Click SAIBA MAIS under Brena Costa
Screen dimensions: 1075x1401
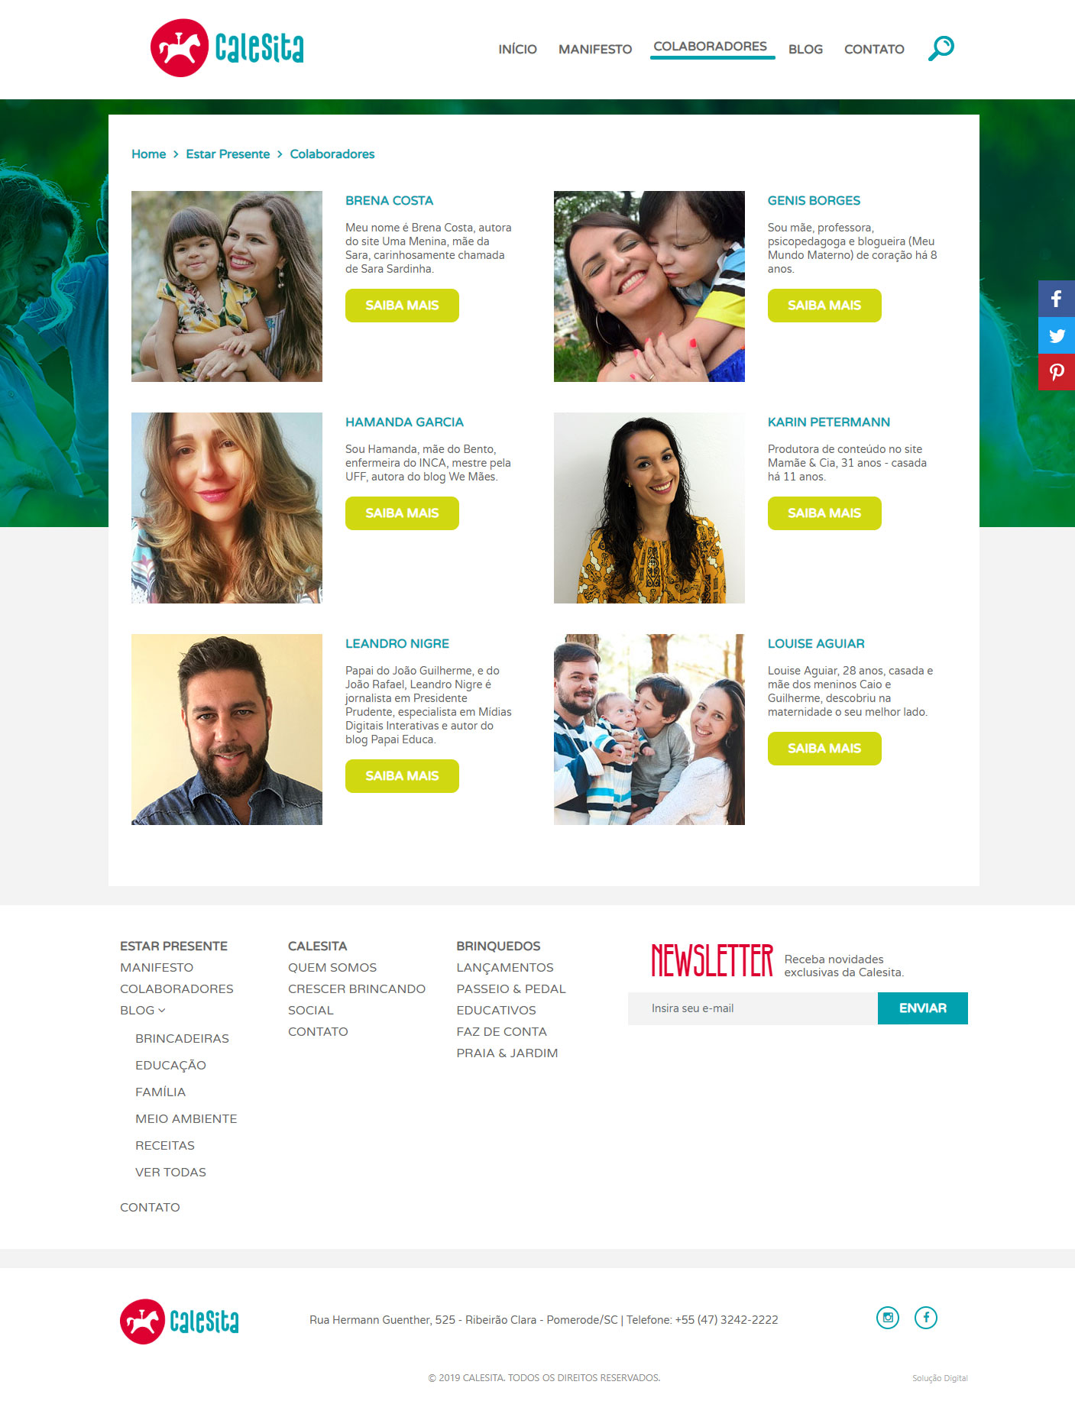[402, 306]
